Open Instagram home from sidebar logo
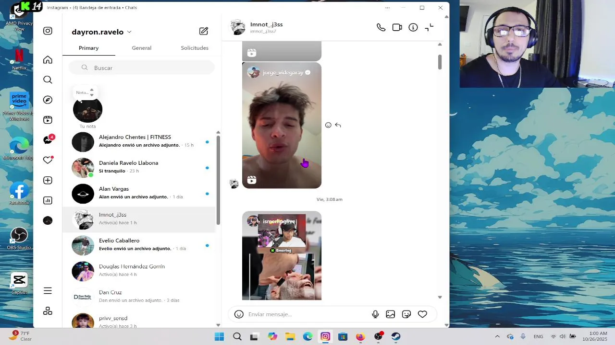This screenshot has height=345, width=615. (48, 31)
